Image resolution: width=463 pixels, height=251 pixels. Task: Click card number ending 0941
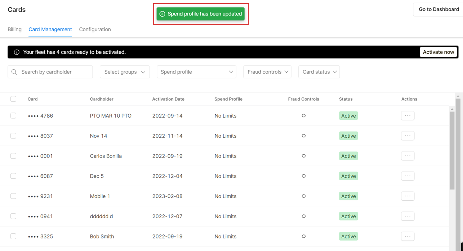[40, 216]
